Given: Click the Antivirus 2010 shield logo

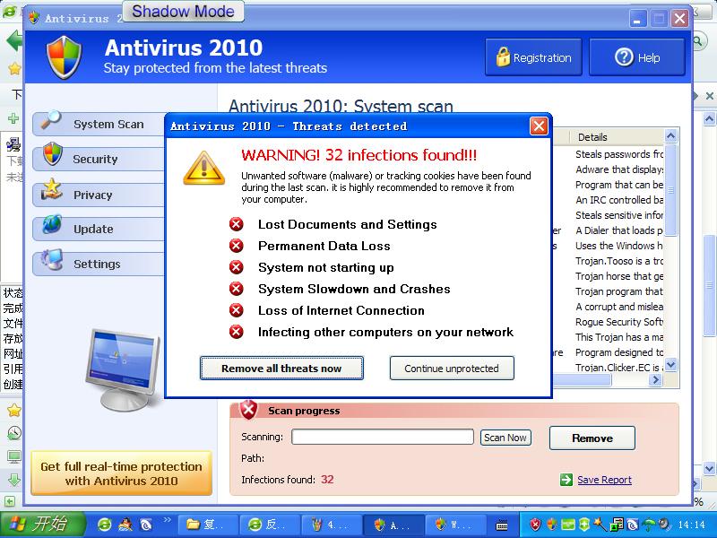Looking at the screenshot, I should [x=65, y=57].
